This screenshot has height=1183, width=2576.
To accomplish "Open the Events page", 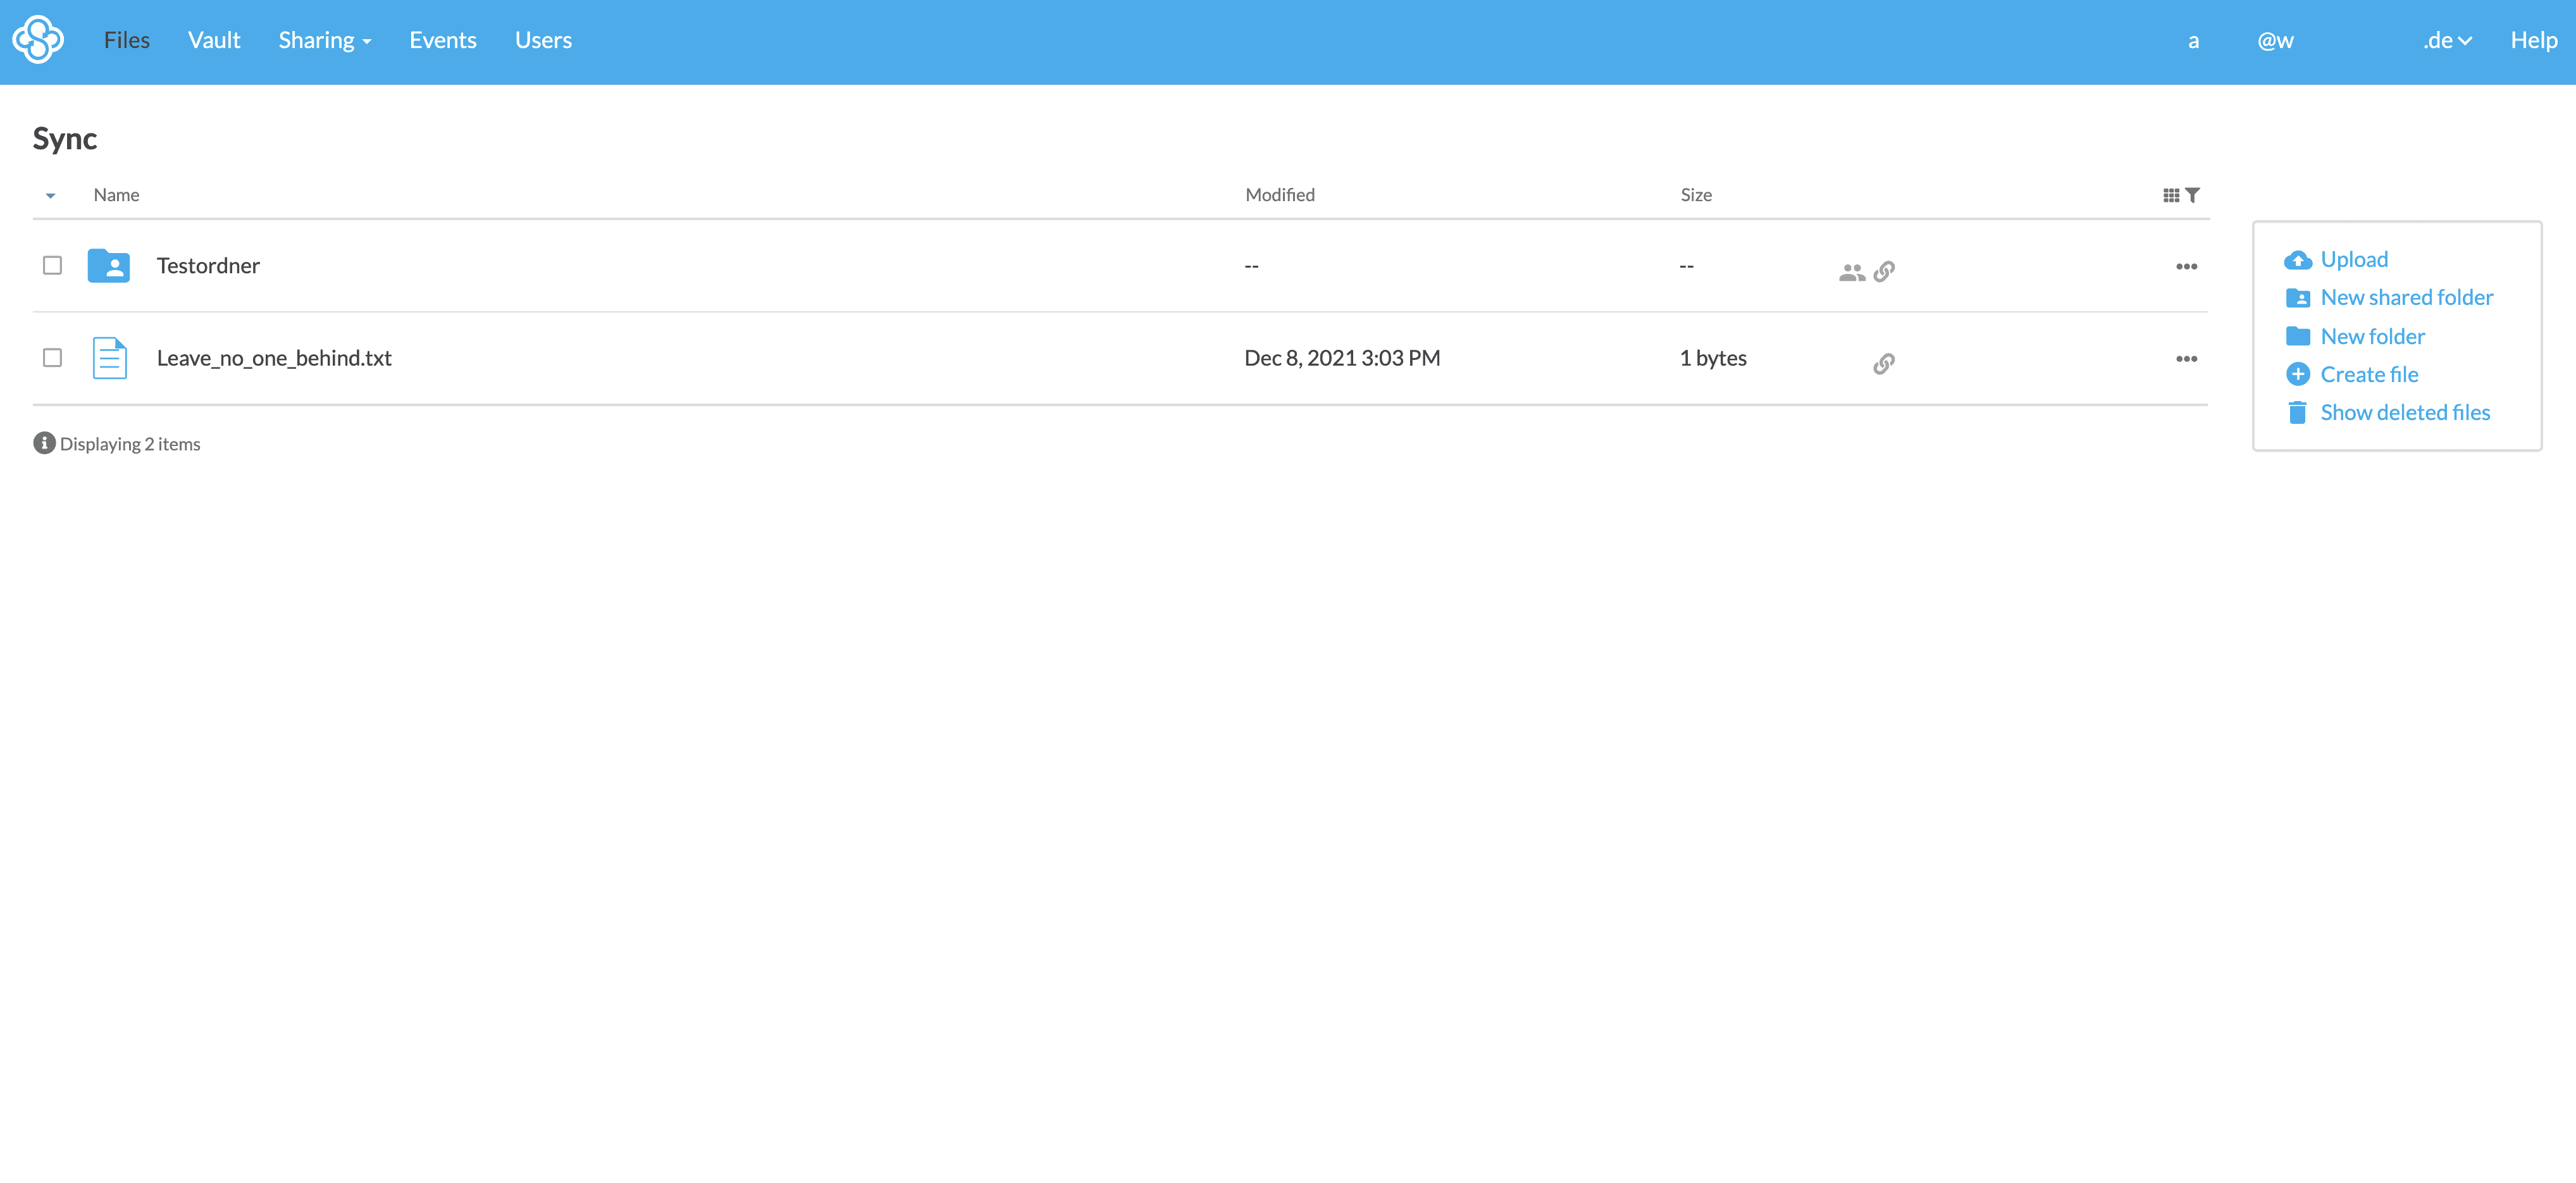I will pyautogui.click(x=443, y=40).
